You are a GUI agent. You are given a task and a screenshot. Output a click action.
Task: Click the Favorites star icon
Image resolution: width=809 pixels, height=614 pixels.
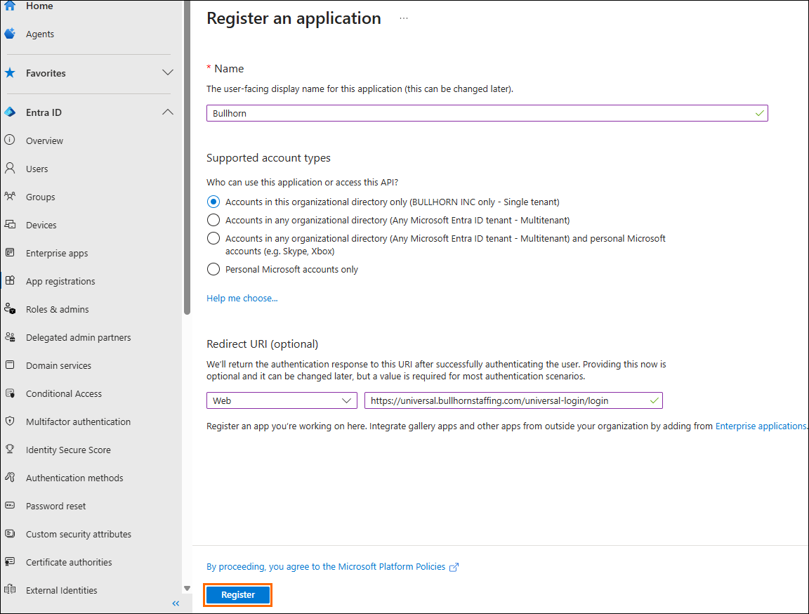point(10,73)
